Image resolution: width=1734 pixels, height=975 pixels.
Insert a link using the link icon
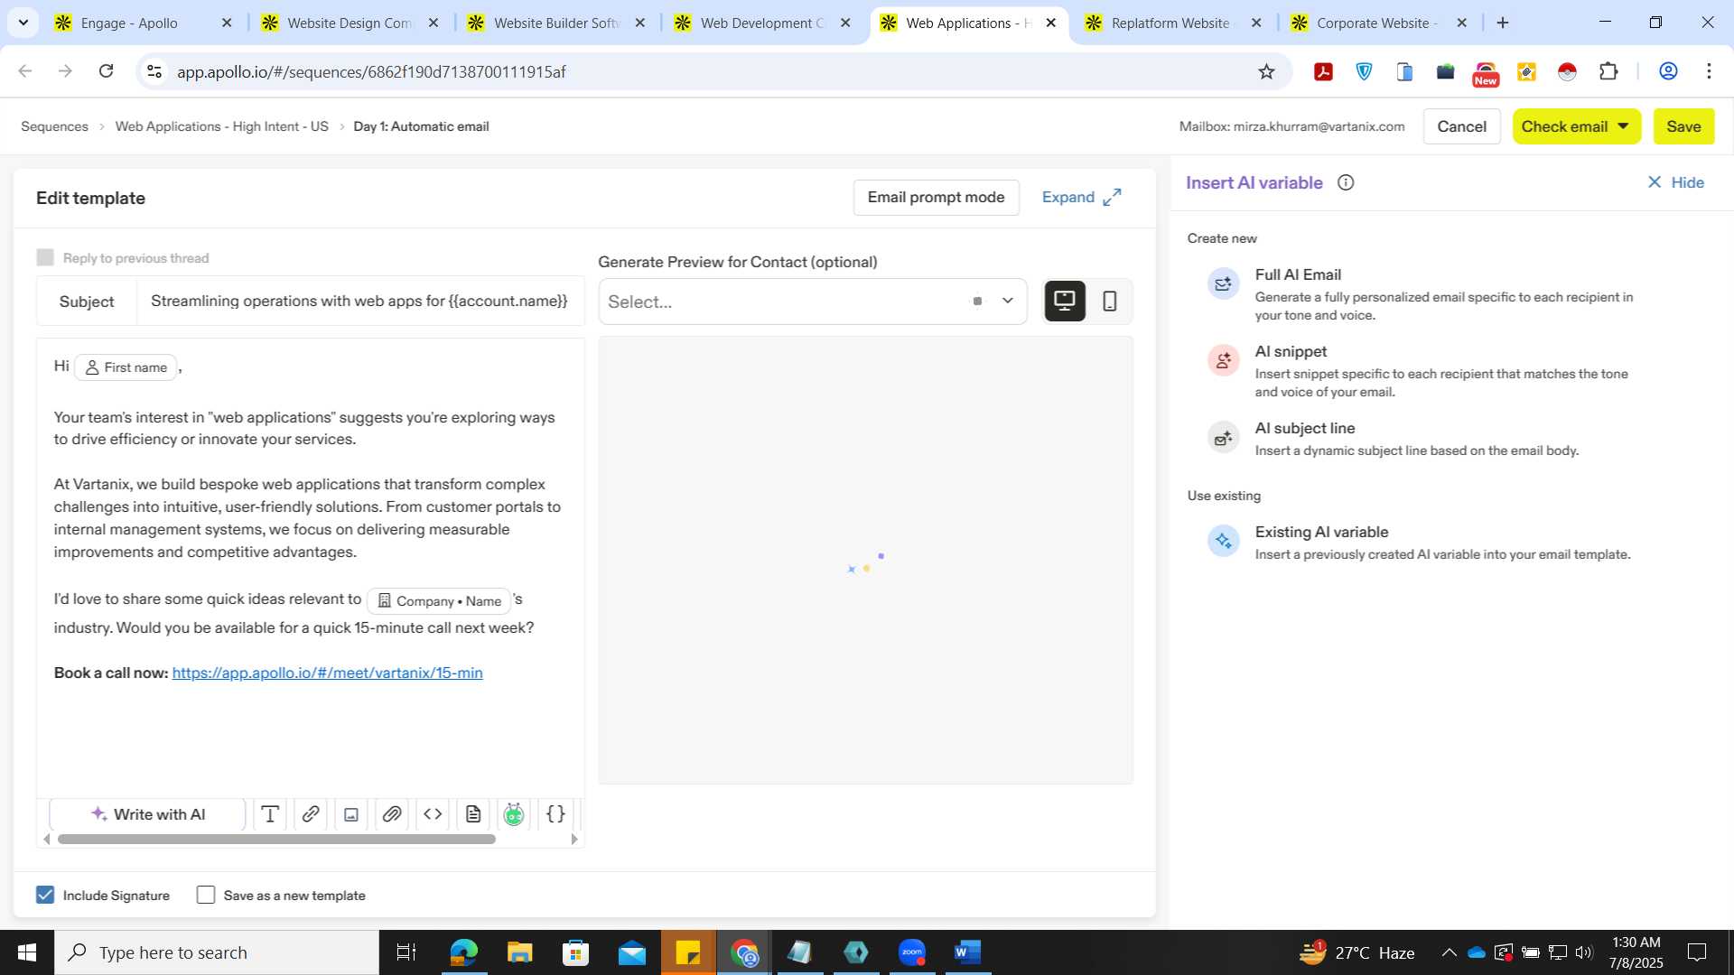tap(310, 814)
